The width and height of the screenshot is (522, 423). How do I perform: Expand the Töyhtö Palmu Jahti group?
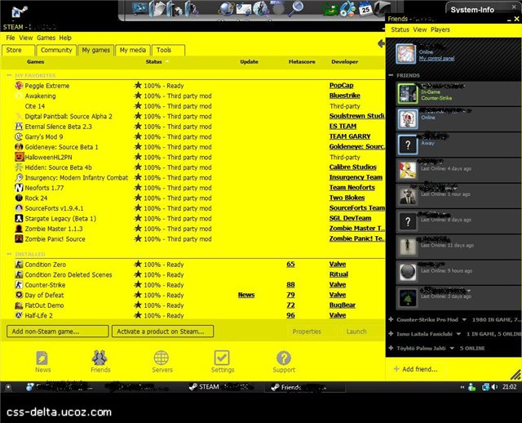(391, 348)
